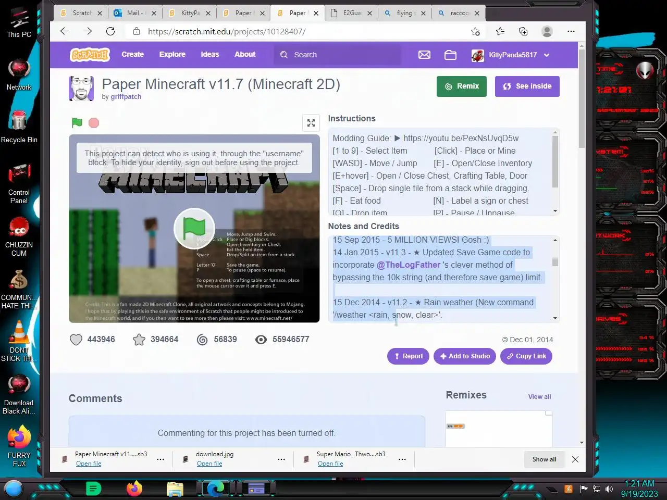
Task: Click the volume speaker tray icon
Action: pos(609,489)
